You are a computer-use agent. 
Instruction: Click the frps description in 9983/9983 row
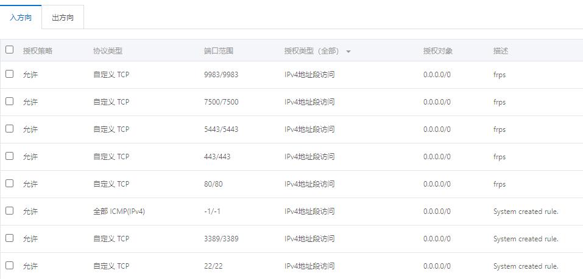pos(500,75)
